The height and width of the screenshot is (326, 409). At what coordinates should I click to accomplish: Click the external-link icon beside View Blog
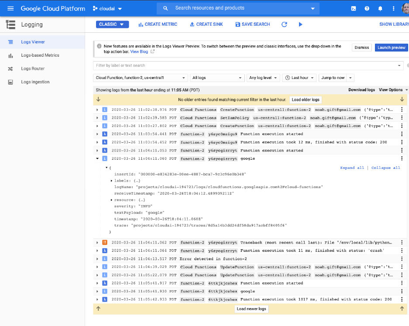pos(153,51)
